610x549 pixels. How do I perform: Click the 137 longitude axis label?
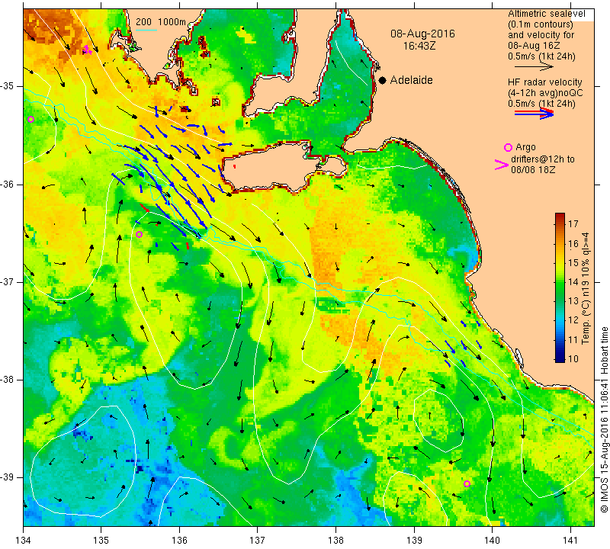pos(258,540)
